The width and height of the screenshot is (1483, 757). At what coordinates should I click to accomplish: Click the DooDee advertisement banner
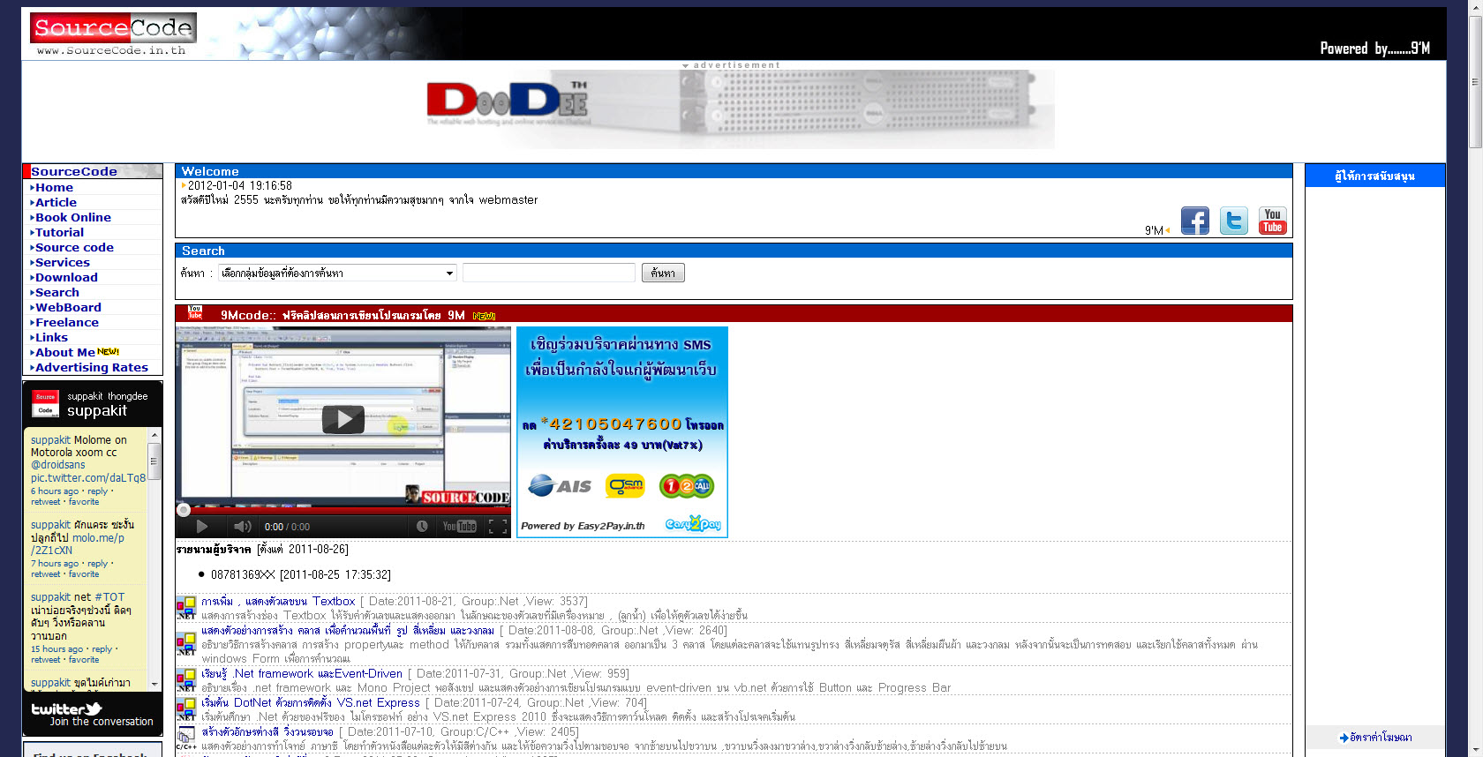click(x=739, y=109)
